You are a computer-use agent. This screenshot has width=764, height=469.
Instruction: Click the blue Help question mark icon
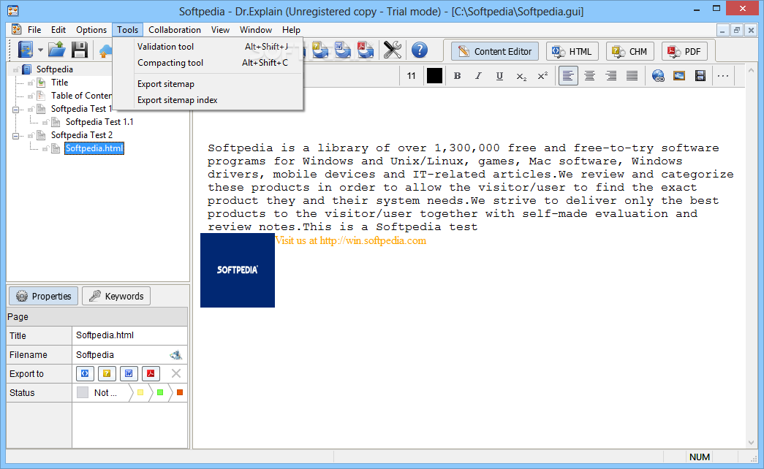pyautogui.click(x=420, y=50)
